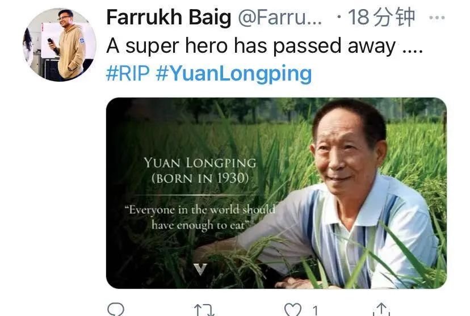Screen dimensions: 470x316
Task: Click the 'Yuan Longping (Born in 1930)' caption
Action: [200, 170]
